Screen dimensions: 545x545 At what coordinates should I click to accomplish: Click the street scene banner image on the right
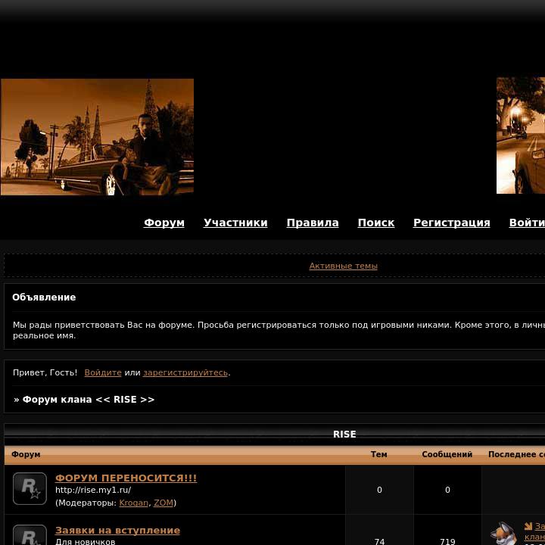[521, 135]
